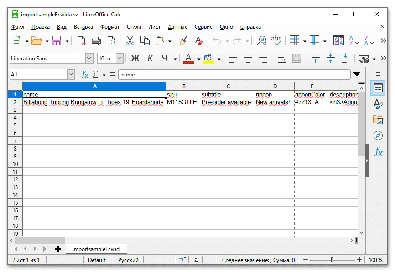Viewport: 395px width, 272px height.
Task: Click the Cut scissors icon
Action: [130, 41]
